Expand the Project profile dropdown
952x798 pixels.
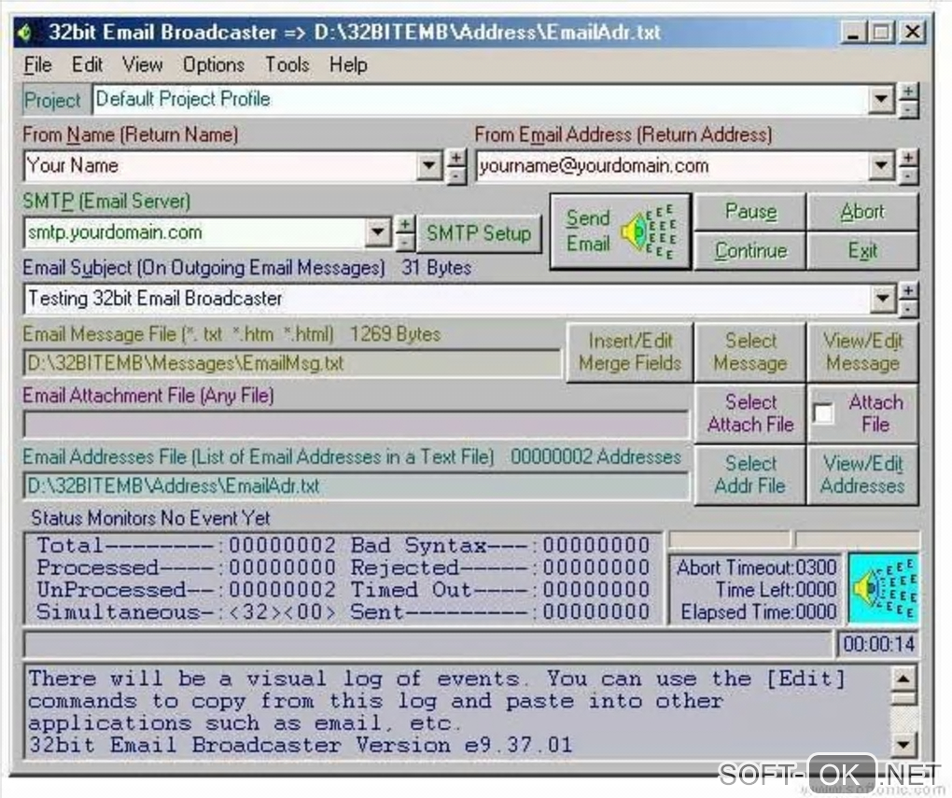click(880, 100)
